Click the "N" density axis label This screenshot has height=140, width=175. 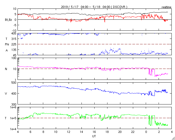click(6, 69)
